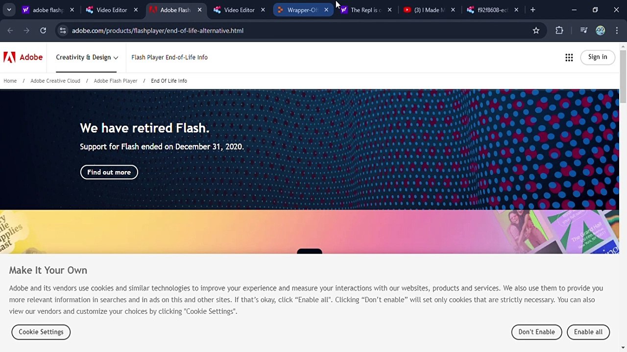Image resolution: width=627 pixels, height=352 pixels.
Task: Close the second Video Editor tab
Action: pos(263,10)
